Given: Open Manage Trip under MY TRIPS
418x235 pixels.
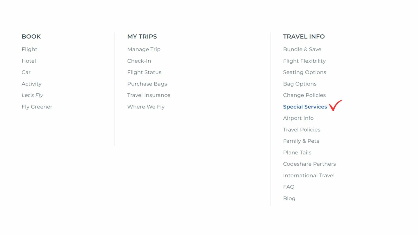Looking at the screenshot, I should 144,49.
